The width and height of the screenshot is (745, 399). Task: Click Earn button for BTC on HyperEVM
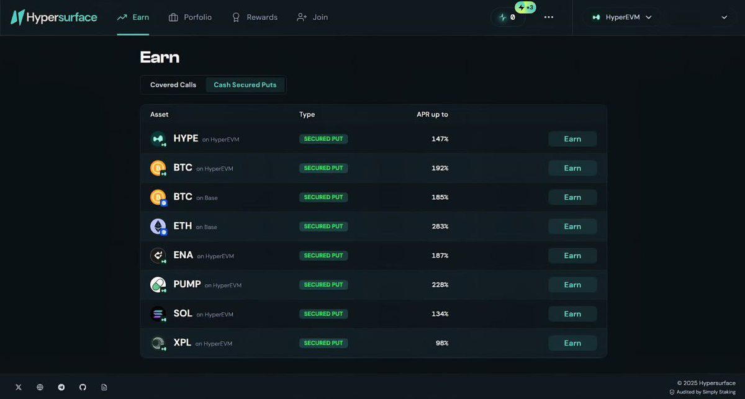click(x=572, y=168)
